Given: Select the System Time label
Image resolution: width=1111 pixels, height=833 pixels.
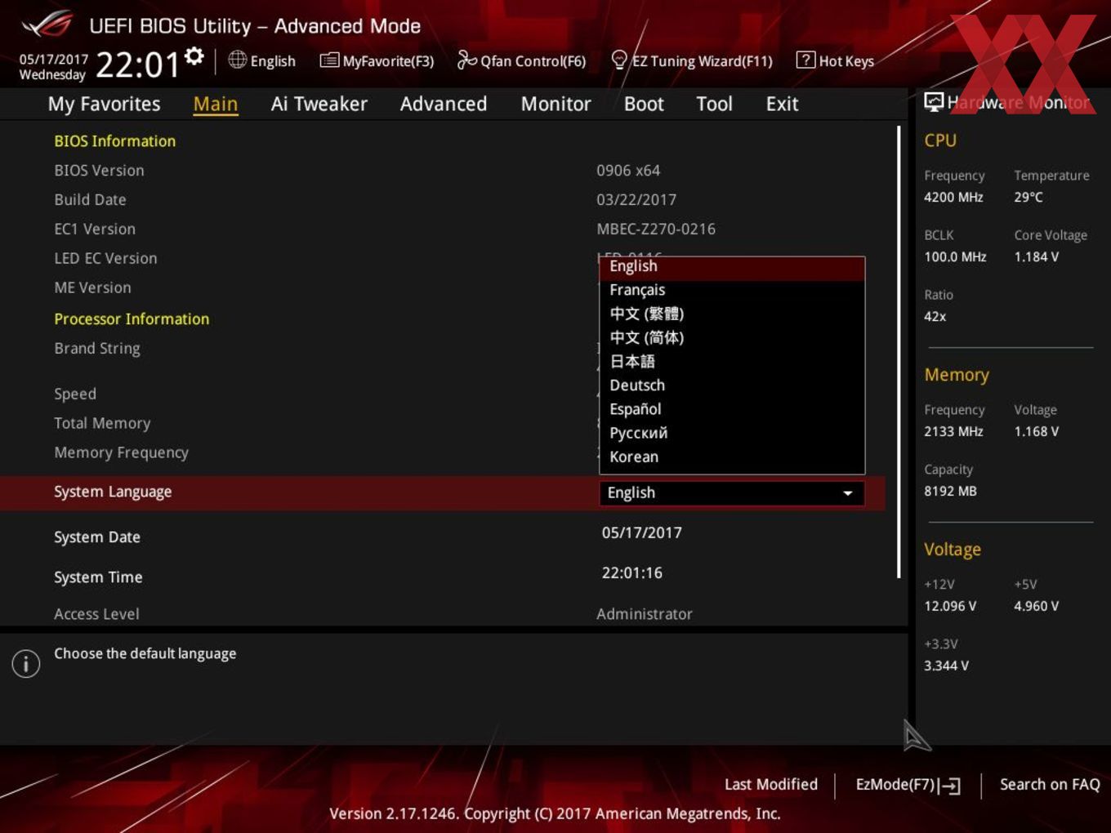Looking at the screenshot, I should click(x=98, y=577).
